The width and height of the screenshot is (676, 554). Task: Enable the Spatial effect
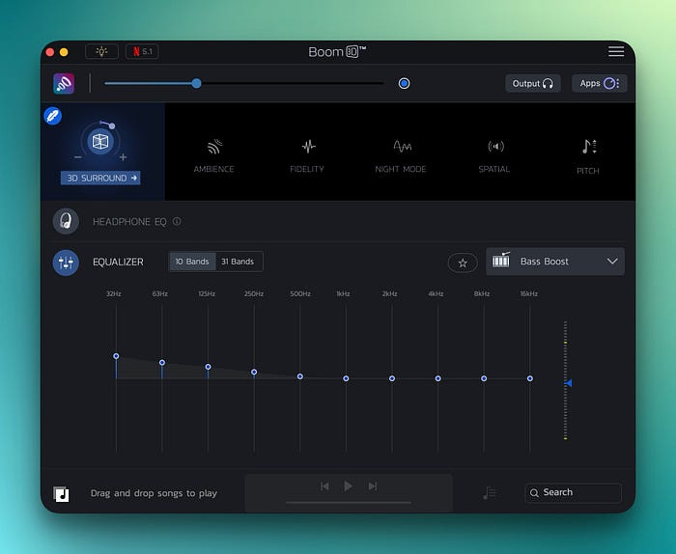(x=494, y=155)
